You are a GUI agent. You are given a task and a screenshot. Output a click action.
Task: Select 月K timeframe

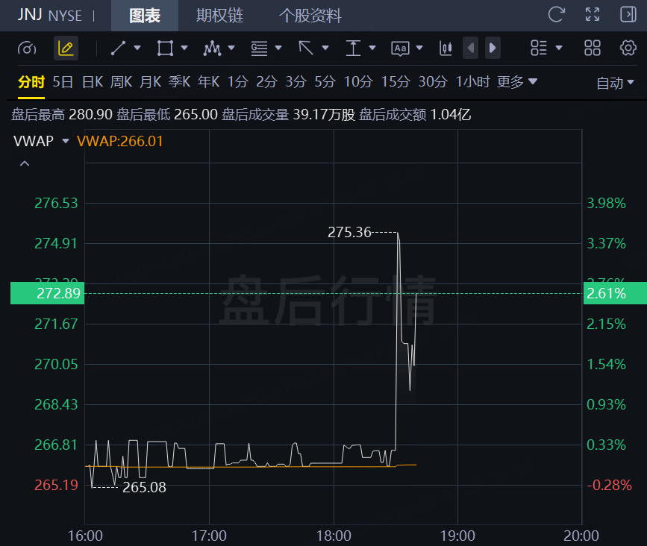point(150,82)
